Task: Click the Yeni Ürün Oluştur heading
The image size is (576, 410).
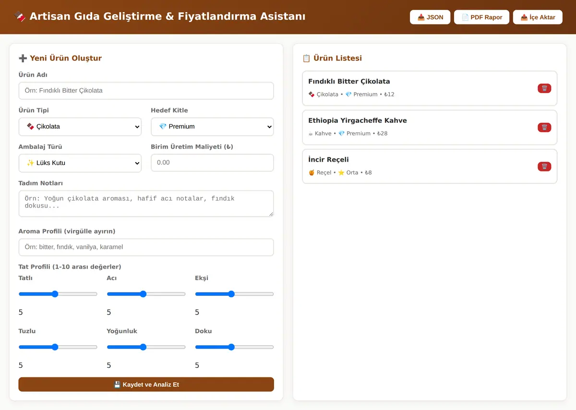Action: [60, 58]
